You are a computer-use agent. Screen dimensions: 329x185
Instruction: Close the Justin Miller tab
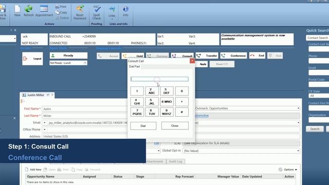[52, 95]
